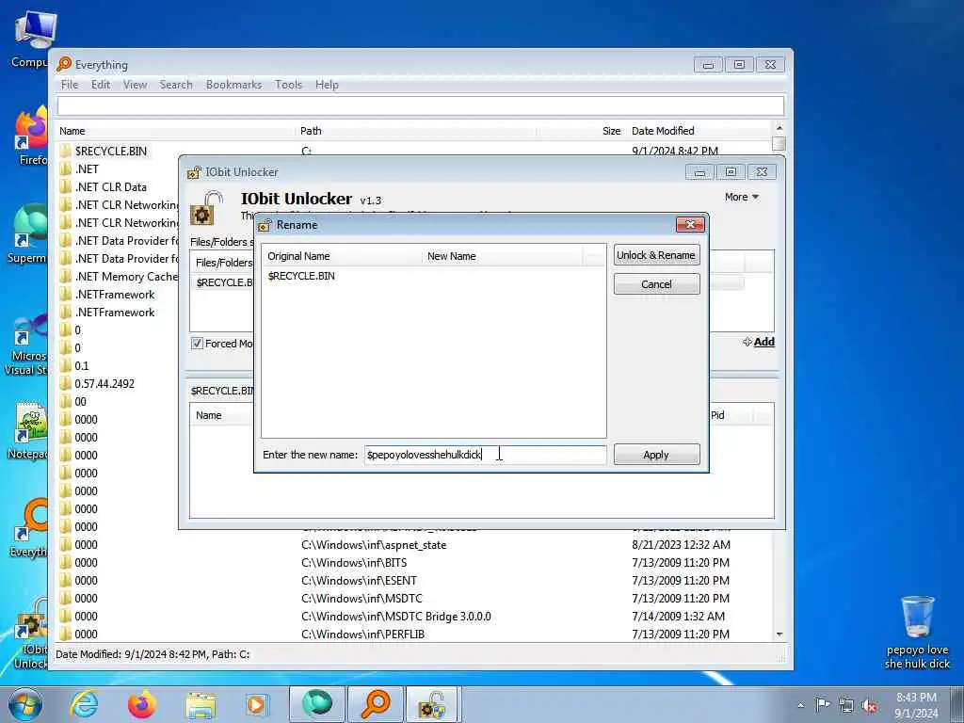Click Action Center flag tray icon
Screen dimensions: 964x723
click(x=823, y=705)
